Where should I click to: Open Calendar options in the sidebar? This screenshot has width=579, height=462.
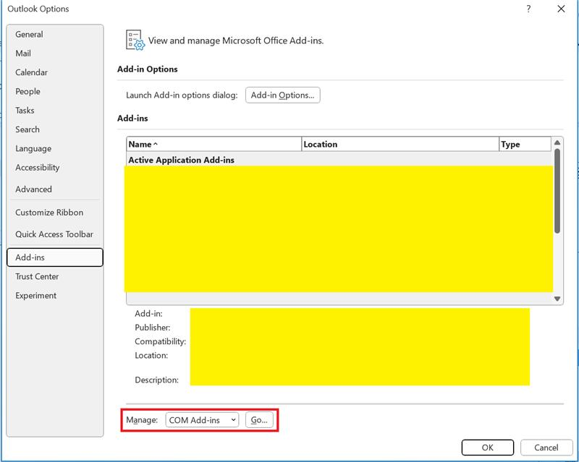pyautogui.click(x=55, y=72)
